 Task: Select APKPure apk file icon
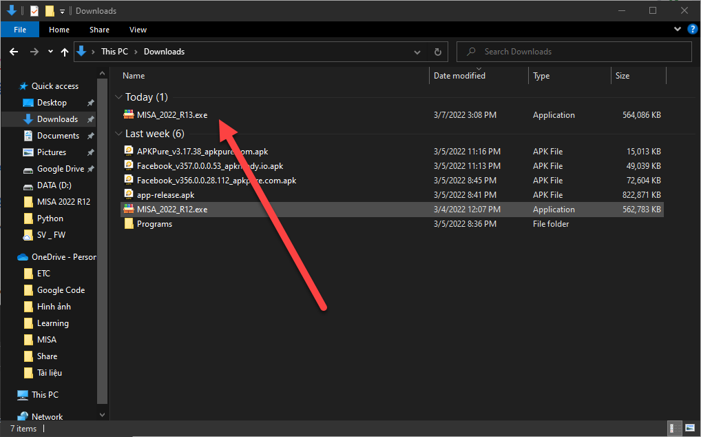click(129, 151)
